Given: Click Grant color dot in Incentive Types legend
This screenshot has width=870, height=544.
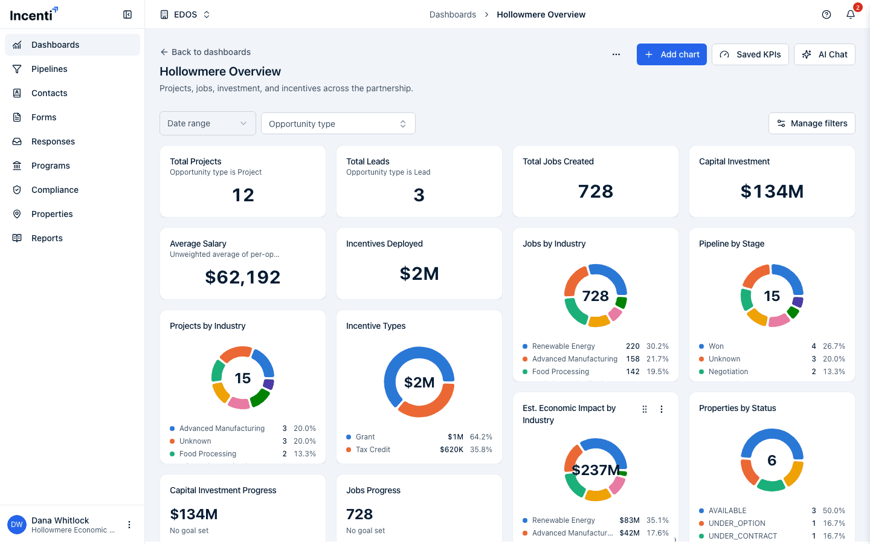Looking at the screenshot, I should point(349,437).
